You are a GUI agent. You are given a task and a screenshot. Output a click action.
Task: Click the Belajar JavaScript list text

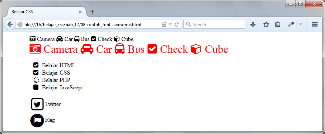click(62, 87)
